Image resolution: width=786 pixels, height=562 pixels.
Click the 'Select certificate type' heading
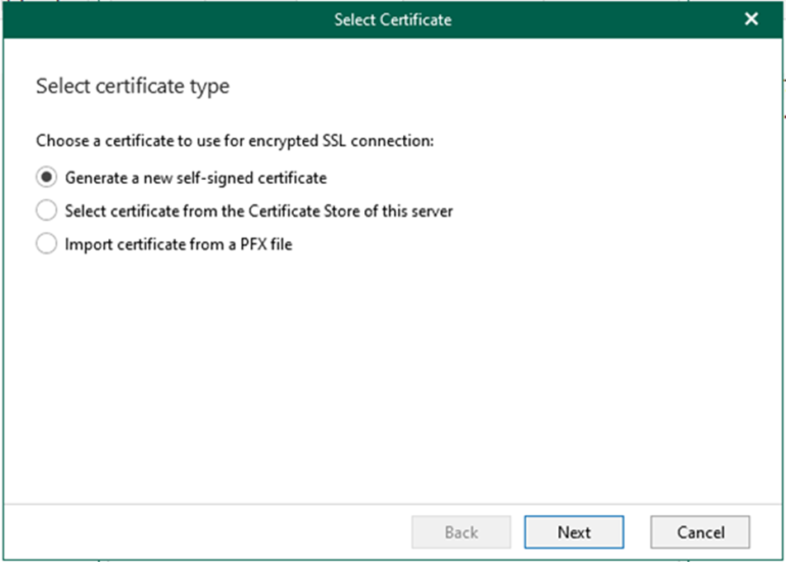coord(132,86)
